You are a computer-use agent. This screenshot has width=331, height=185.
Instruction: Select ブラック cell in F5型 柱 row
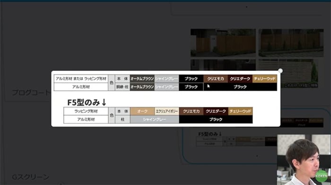click(x=216, y=119)
